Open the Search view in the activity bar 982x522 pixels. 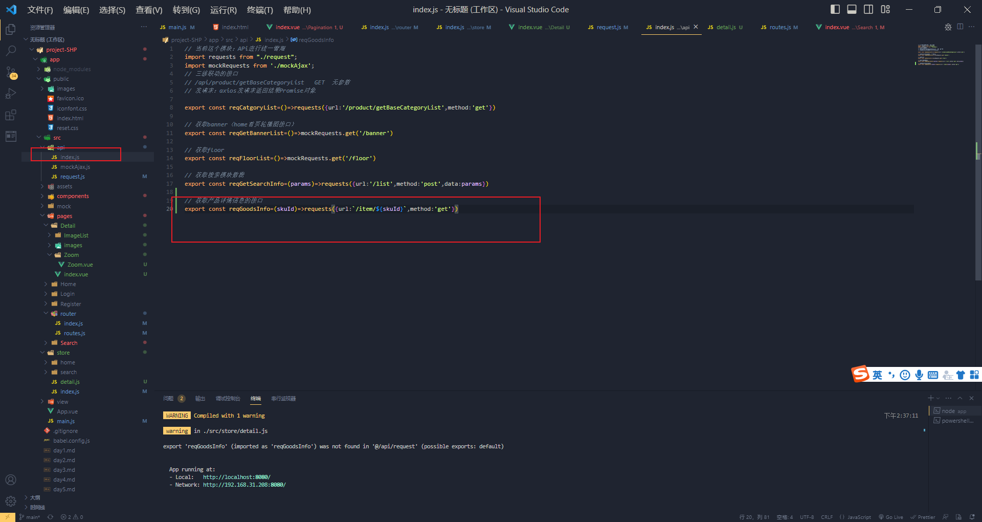click(x=11, y=51)
